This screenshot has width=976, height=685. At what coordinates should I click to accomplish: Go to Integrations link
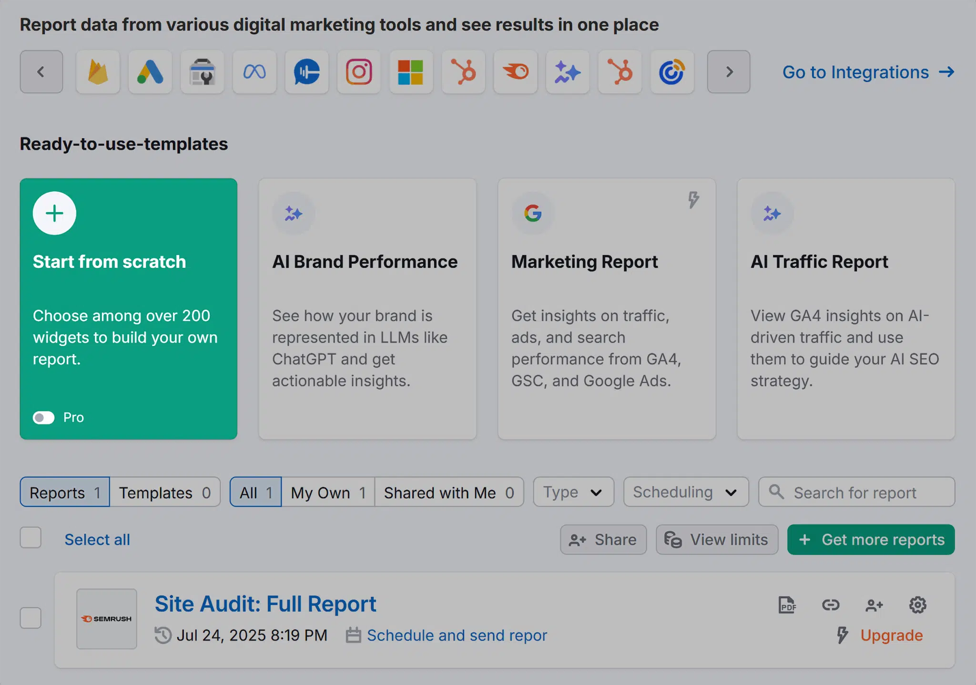[x=868, y=72]
